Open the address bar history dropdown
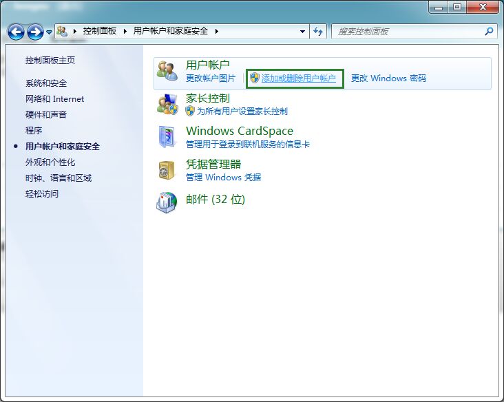Screen dimensions: 504x402 [x=302, y=32]
